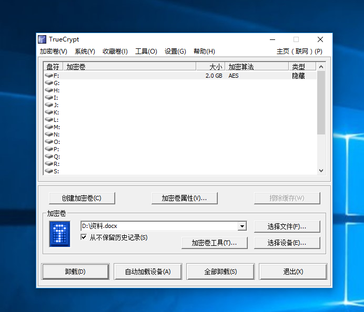364x312 pixels.
Task: Open 加密卷属性(V)... button
Action: pos(184,198)
